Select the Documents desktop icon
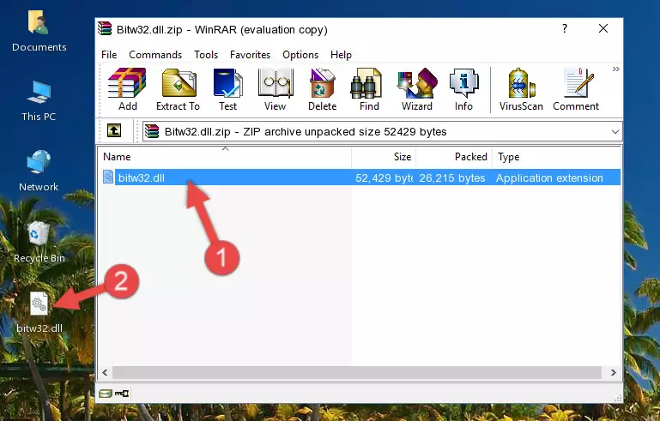 (x=39, y=32)
